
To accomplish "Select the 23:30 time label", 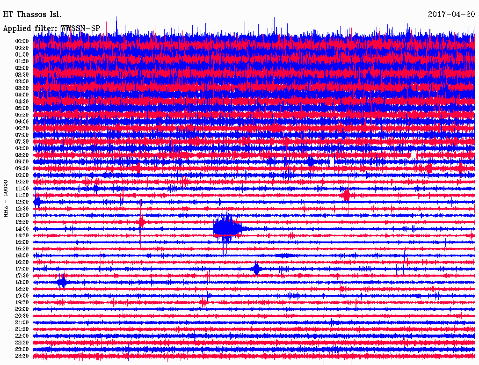I will pyautogui.click(x=22, y=356).
